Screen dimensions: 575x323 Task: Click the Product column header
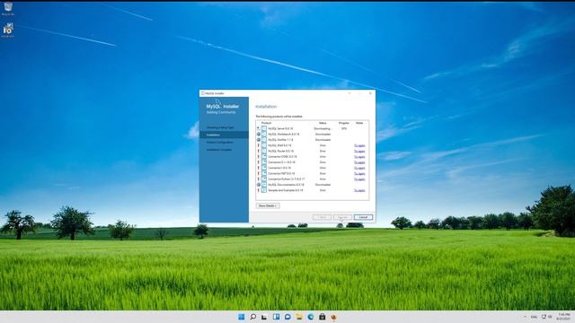(x=266, y=123)
